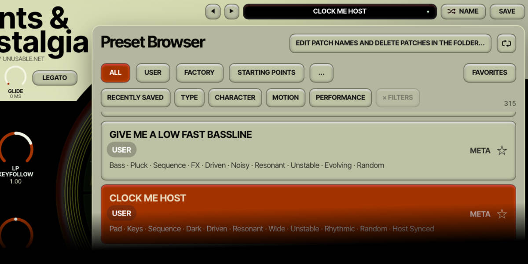Click USER badge on BASSLINE preset

coord(121,150)
